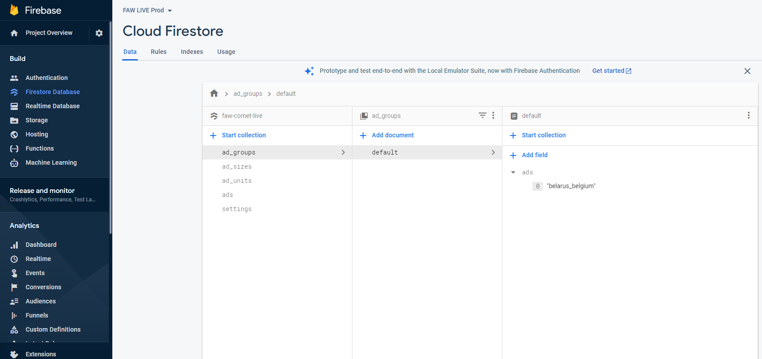Switch to the Rules tab
Screen dimensions: 762x359
tap(158, 52)
